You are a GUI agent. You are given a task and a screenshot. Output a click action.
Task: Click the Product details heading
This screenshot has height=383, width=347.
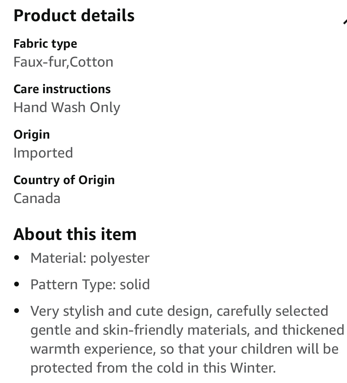point(74,15)
